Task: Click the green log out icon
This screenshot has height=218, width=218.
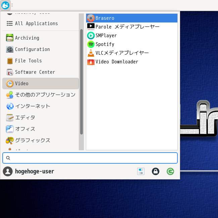Action: [170, 171]
